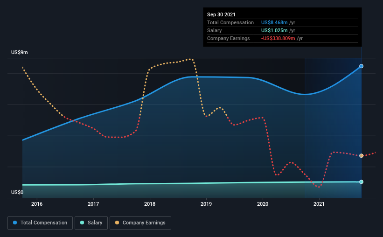Click the Salary data point at Sep 2021
This screenshot has height=237, width=383.
coord(361,182)
